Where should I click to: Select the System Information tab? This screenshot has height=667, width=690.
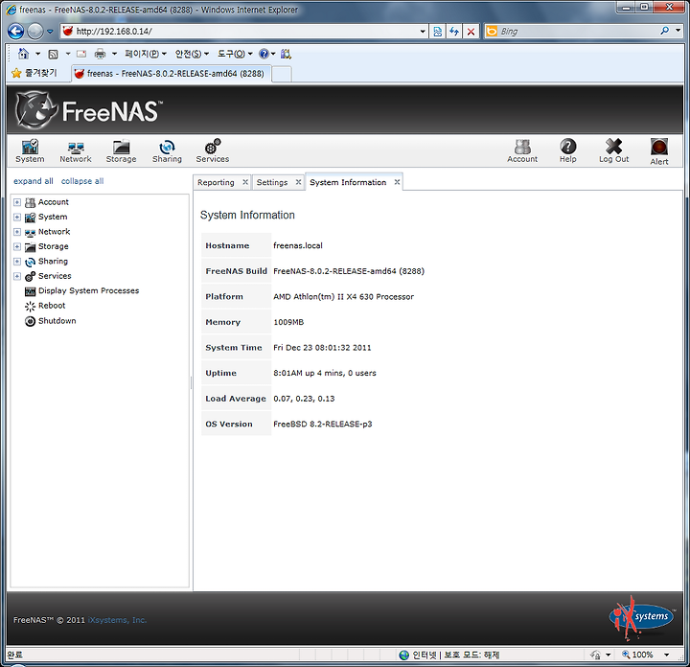click(x=348, y=182)
